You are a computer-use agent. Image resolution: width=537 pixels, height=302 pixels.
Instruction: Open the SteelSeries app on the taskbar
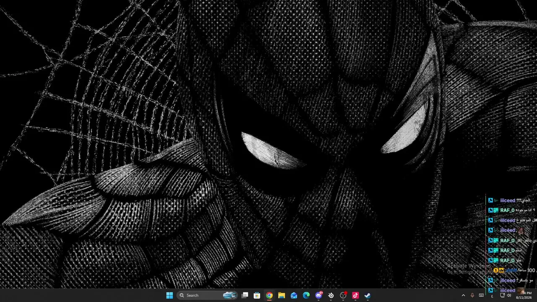331,295
